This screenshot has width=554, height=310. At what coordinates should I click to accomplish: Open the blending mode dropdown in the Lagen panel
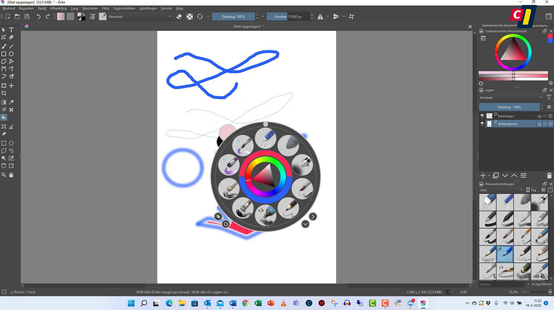pyautogui.click(x=511, y=97)
